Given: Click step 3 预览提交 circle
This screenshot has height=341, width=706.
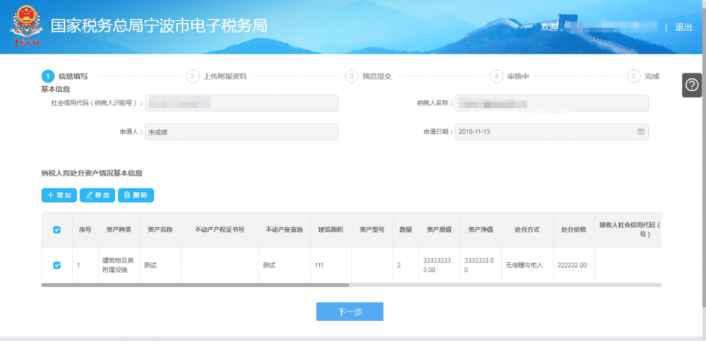Looking at the screenshot, I should (x=351, y=76).
